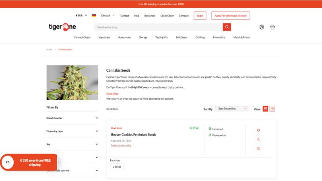Click the Login button

tap(200, 16)
